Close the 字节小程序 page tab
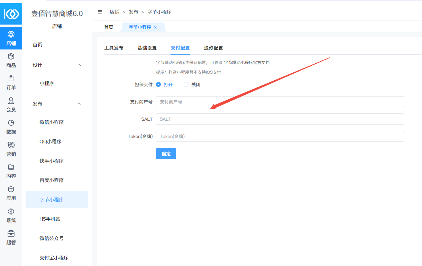This screenshot has width=422, height=266. (155, 27)
